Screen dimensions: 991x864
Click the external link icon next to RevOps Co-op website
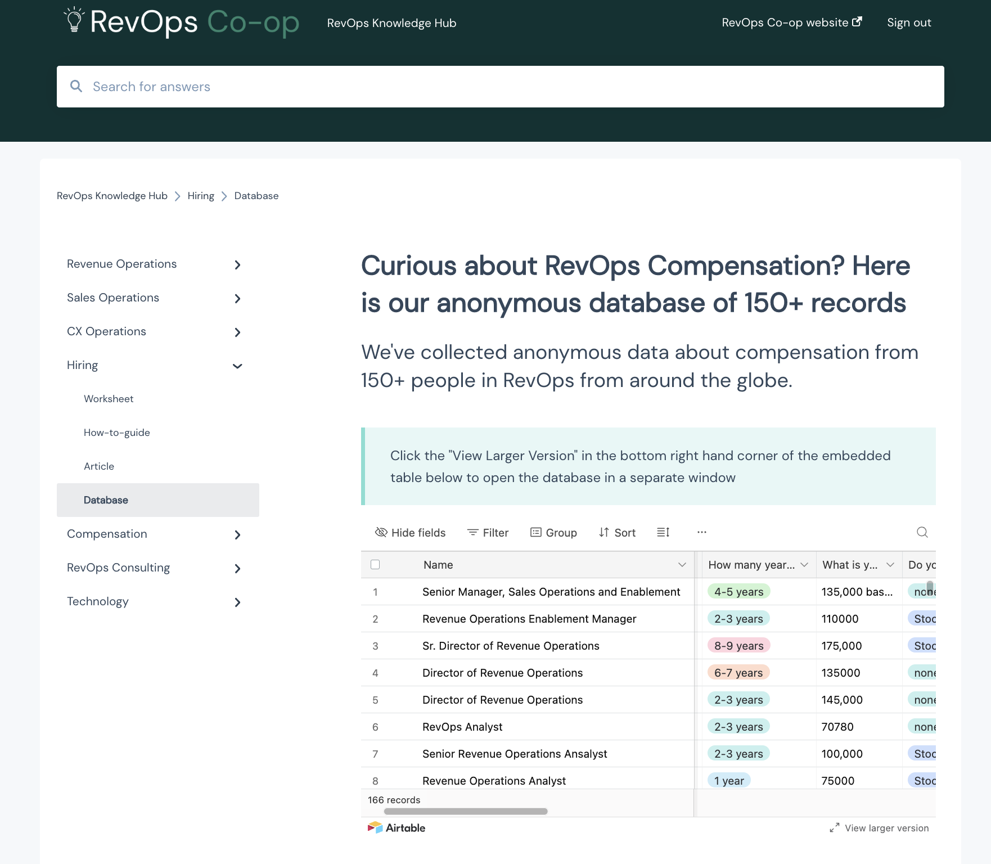coord(857,21)
